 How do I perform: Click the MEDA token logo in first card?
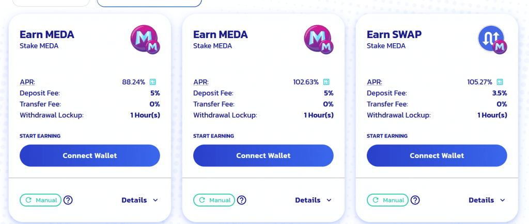tap(145, 40)
